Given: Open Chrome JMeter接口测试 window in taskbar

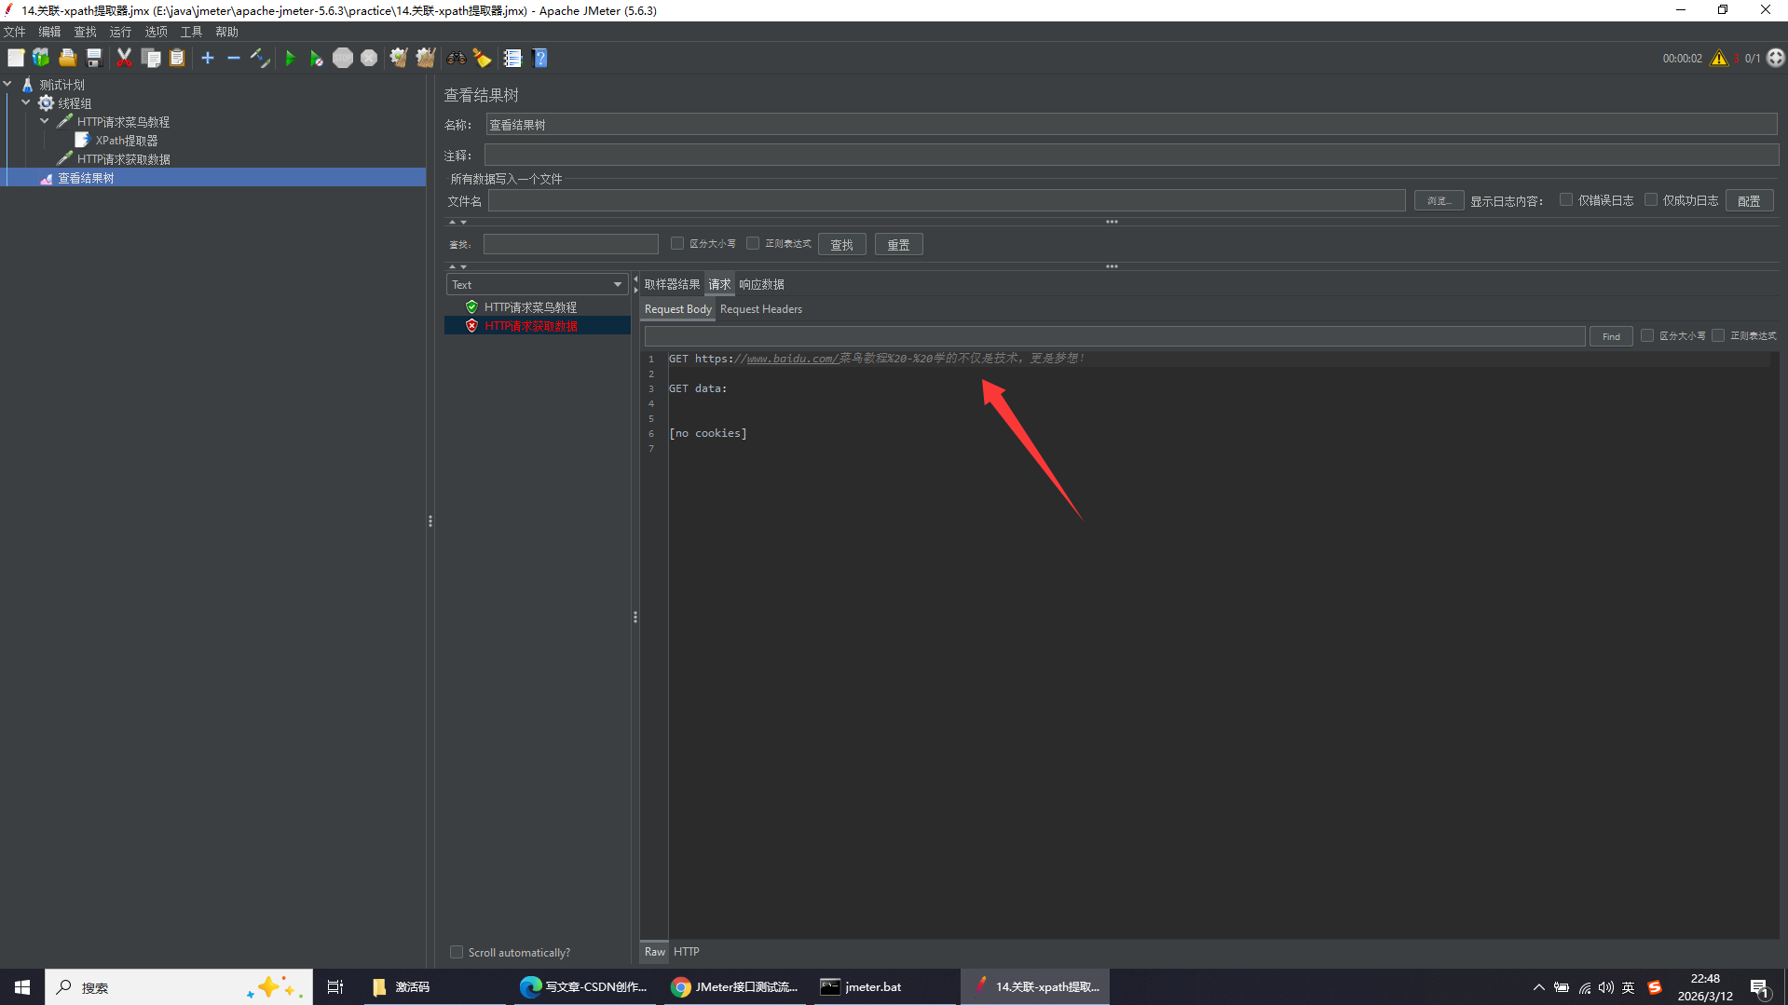Looking at the screenshot, I should pyautogui.click(x=734, y=986).
